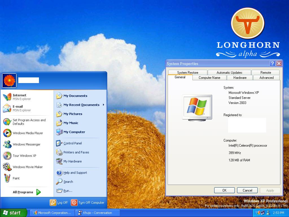Screen dimensions: 289x217
Task: Click OK in System Properties
Action: tap(224, 190)
